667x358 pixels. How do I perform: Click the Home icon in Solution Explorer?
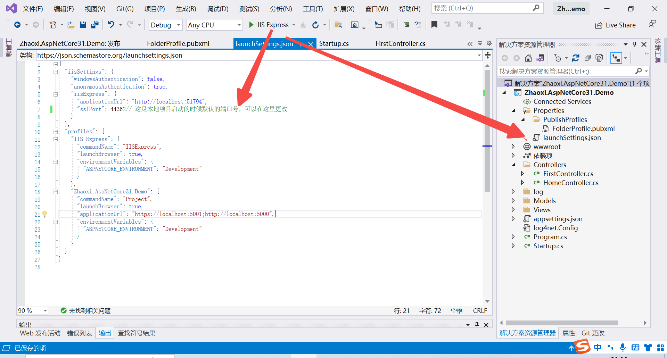pos(528,58)
